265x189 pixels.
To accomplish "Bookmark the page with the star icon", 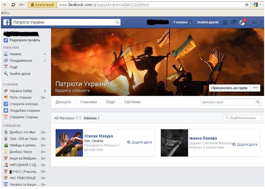I will (247, 5).
